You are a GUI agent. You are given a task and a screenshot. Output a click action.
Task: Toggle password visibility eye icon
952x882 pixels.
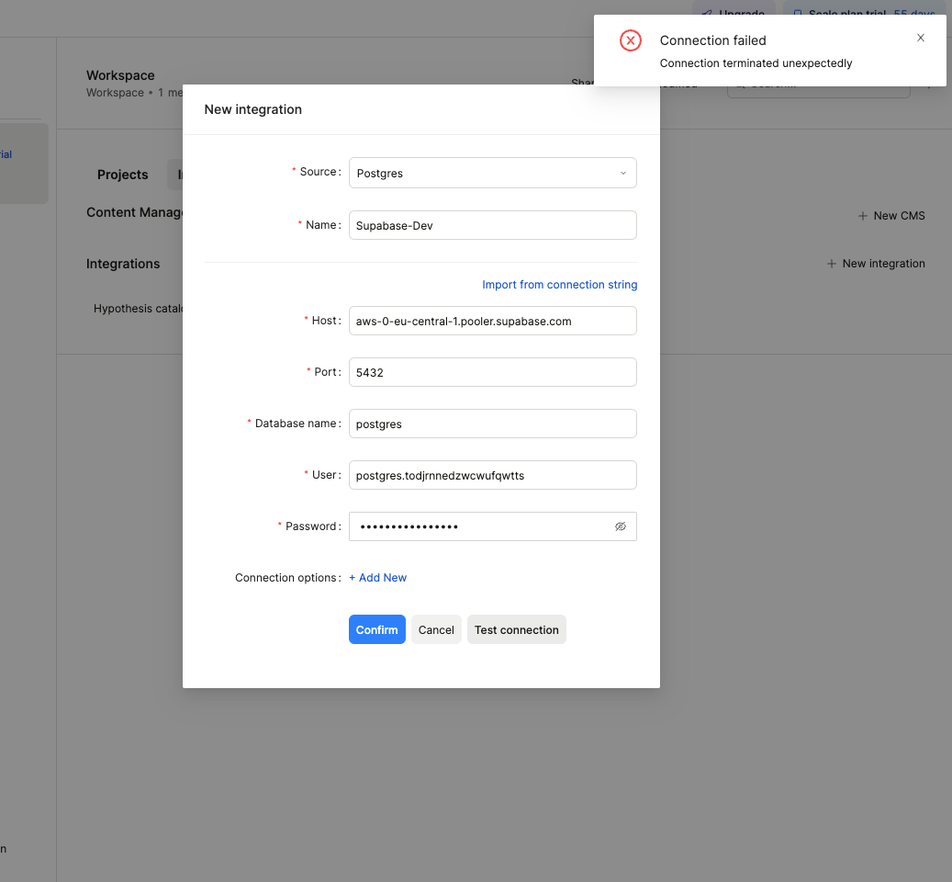pos(620,526)
